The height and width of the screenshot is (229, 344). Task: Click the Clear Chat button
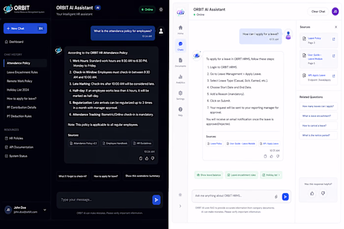point(318,11)
